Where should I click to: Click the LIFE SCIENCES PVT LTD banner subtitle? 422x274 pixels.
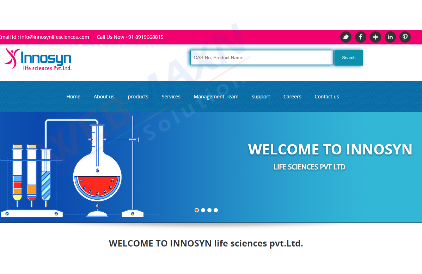point(310,167)
